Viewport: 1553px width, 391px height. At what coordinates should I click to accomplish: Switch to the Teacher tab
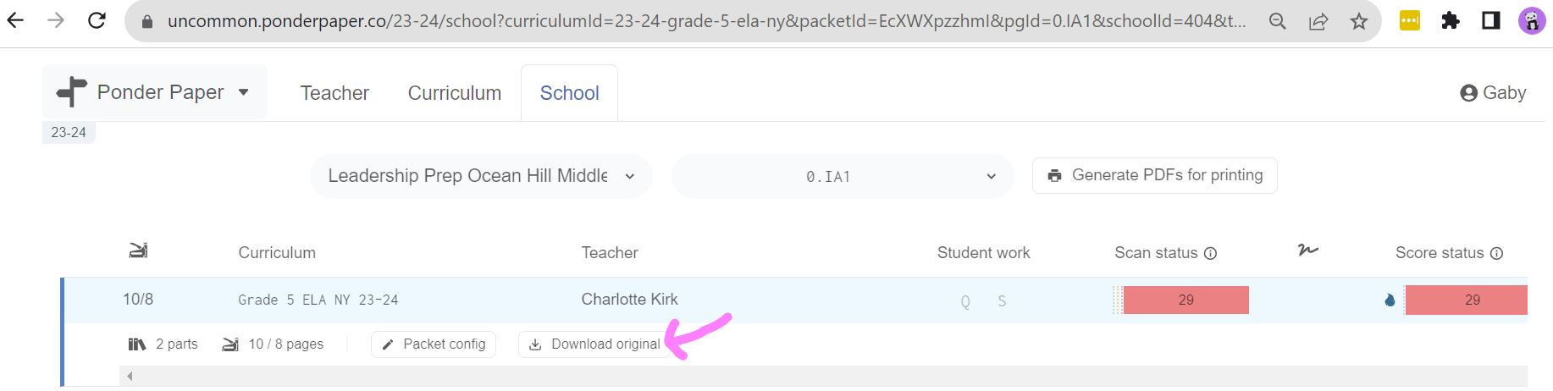(334, 93)
